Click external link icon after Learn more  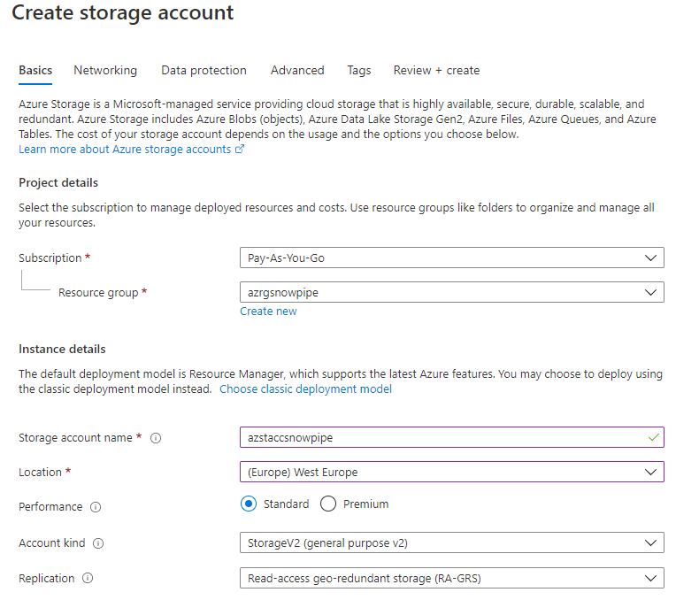[240, 150]
